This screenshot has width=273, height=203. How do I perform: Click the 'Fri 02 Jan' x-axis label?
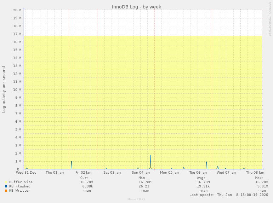(84, 172)
